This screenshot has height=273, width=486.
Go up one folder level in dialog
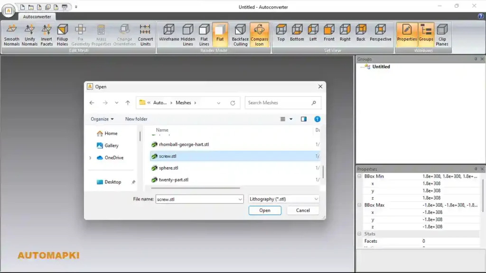128,103
